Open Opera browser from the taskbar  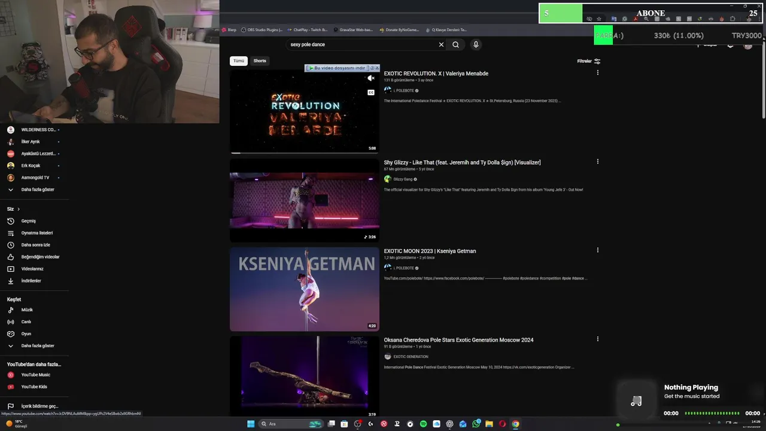click(502, 424)
